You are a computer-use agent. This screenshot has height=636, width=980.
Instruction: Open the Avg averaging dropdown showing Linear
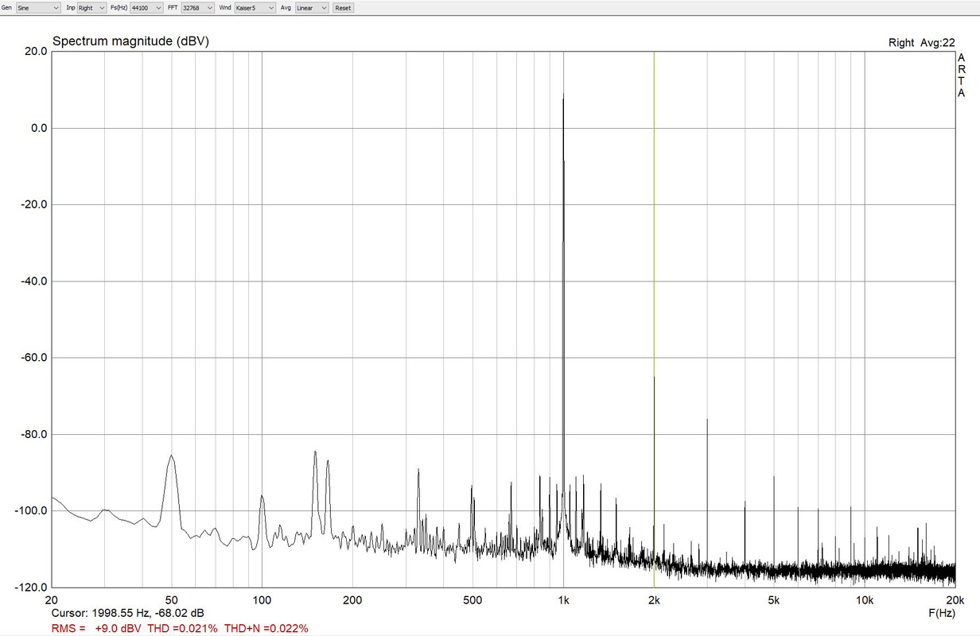[311, 7]
